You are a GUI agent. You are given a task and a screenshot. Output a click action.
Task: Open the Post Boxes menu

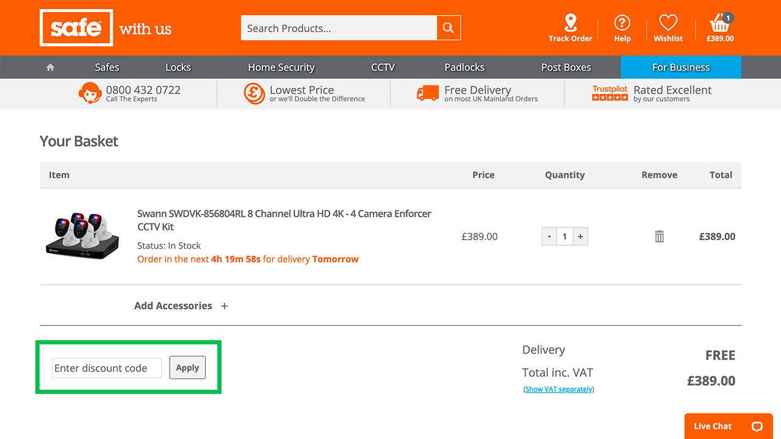click(566, 67)
